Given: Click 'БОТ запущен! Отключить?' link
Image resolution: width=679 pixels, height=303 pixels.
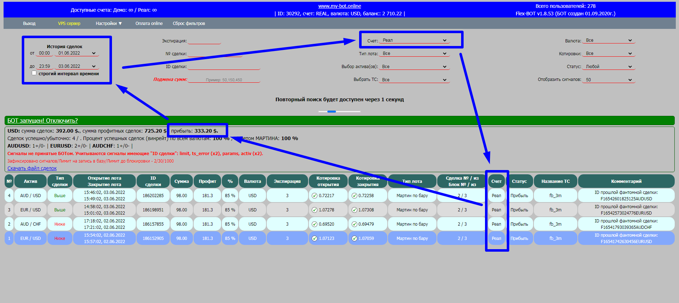Looking at the screenshot, I should tap(42, 120).
